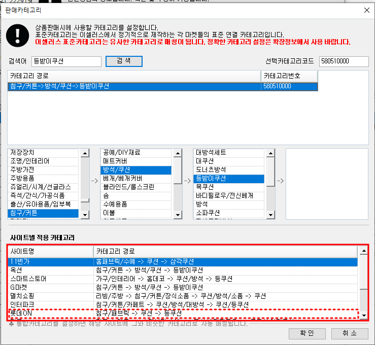Select 솜 subcategory

[x=136, y=195]
